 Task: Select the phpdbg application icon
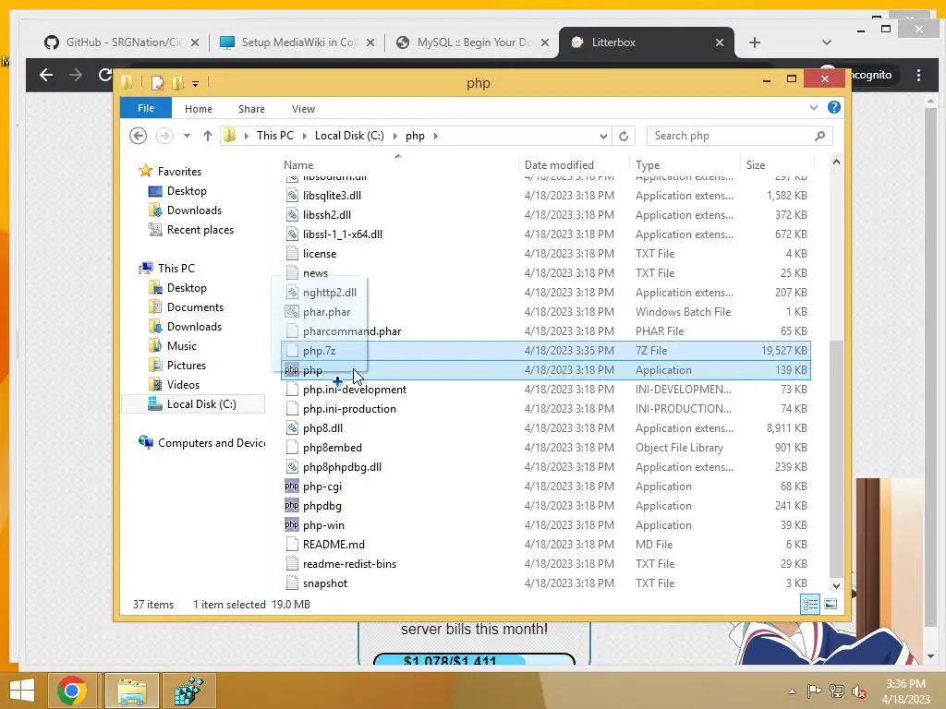(292, 505)
